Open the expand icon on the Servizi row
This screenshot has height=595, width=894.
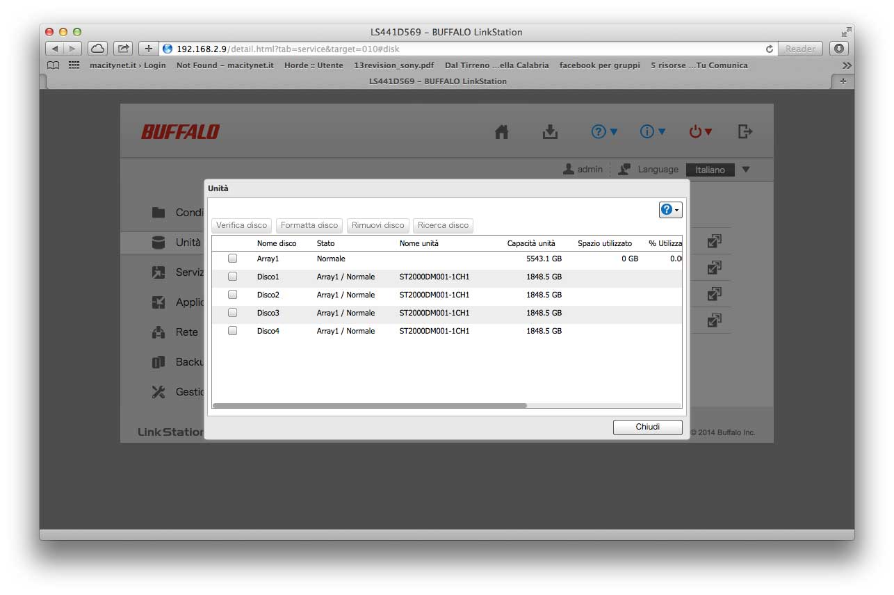coord(714,268)
